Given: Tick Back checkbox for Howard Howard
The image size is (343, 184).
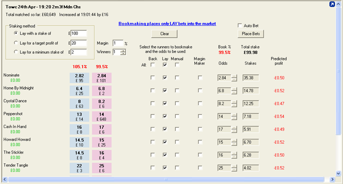Looking at the screenshot, I should (152, 142).
